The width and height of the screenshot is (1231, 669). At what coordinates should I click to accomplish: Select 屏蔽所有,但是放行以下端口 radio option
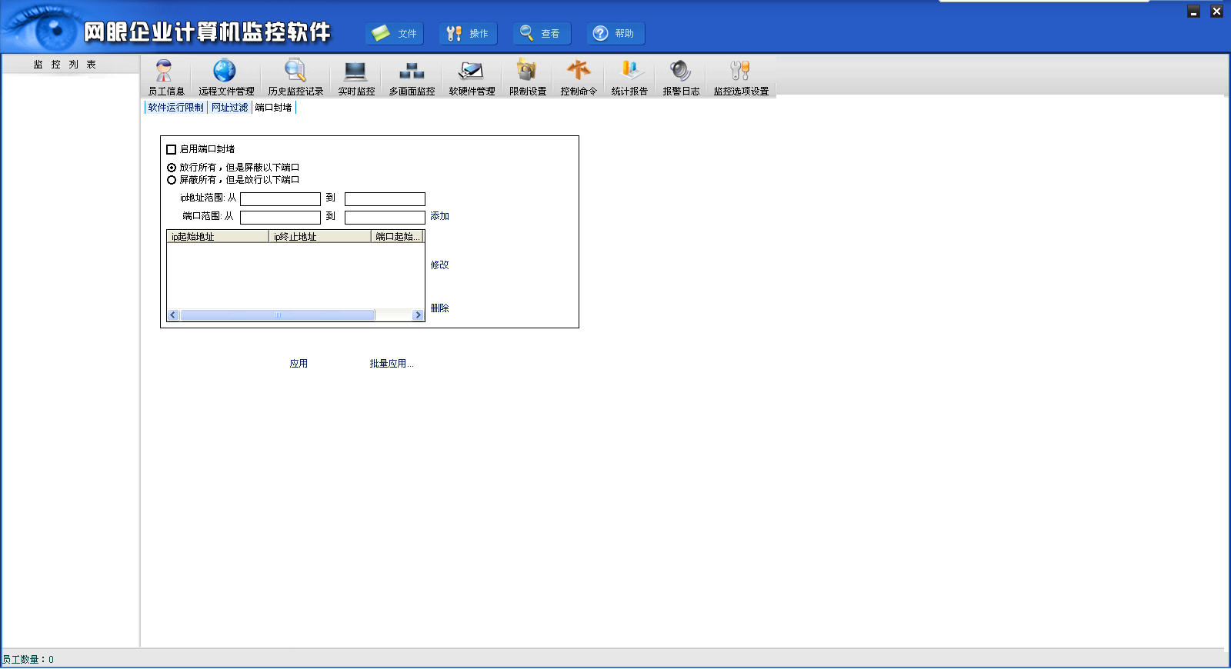[x=172, y=180]
